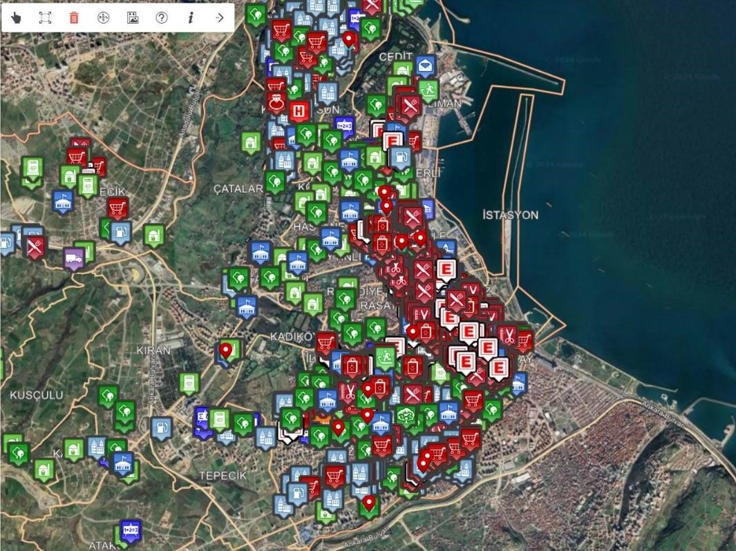The image size is (736, 551).
Task: Click the blue mail envelope marker
Action: click(426, 65)
